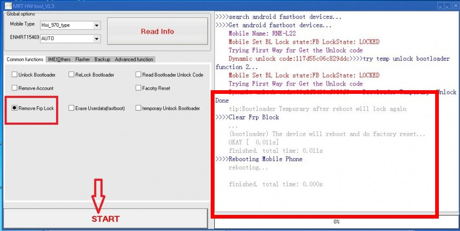Click the AUTO combo box field
Screen dimensions: 460x231
tap(70, 39)
